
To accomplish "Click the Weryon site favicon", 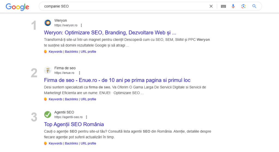I will [x=48, y=23].
